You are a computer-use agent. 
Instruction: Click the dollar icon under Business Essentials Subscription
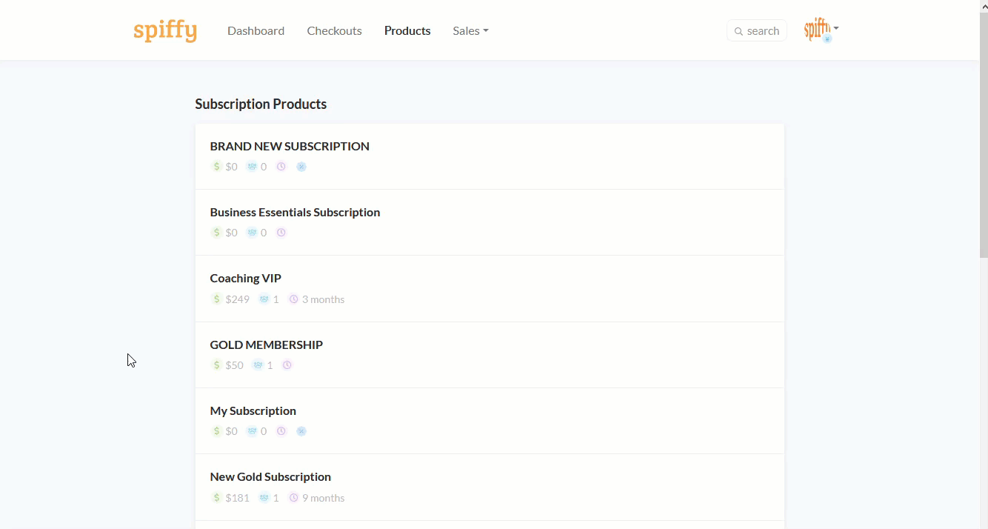(216, 233)
